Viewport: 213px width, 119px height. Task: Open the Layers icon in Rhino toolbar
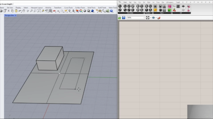[77, 11]
